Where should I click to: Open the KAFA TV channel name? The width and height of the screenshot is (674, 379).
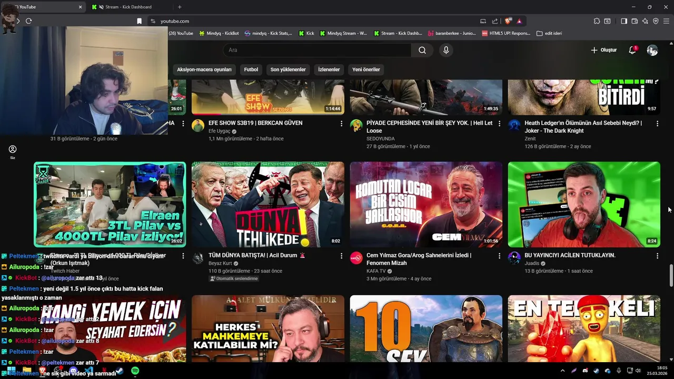(376, 271)
